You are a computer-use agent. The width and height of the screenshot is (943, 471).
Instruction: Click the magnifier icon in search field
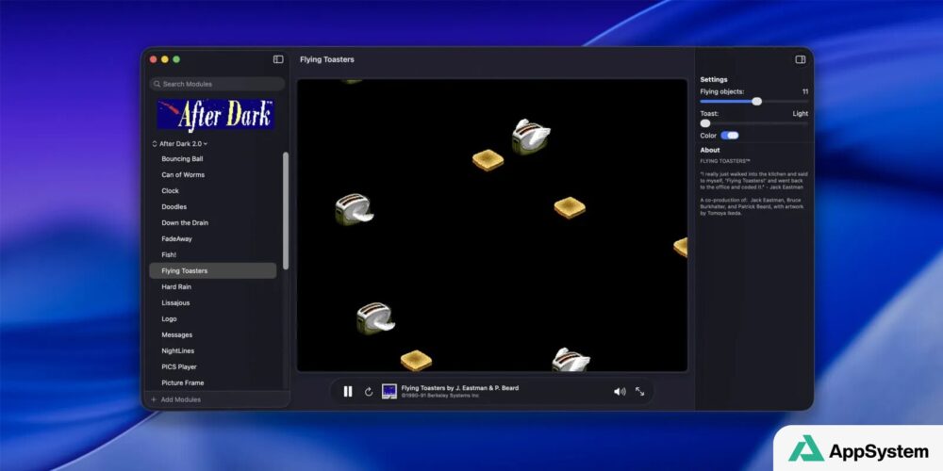[x=157, y=84]
